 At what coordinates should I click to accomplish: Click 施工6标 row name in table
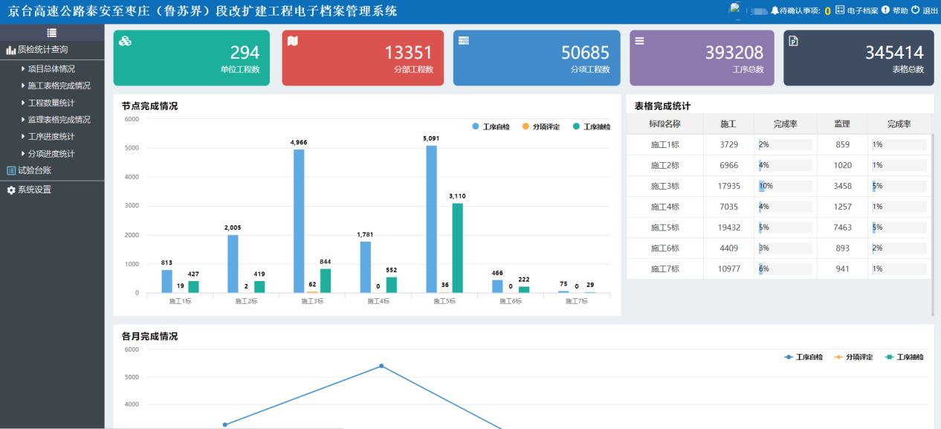pos(664,248)
